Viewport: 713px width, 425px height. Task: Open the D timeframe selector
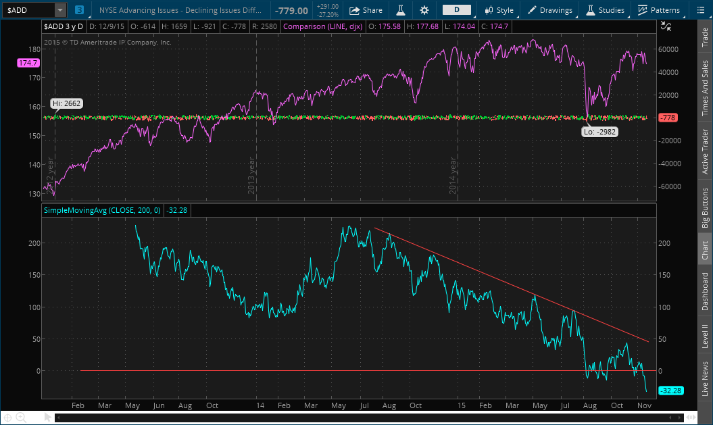tap(457, 10)
